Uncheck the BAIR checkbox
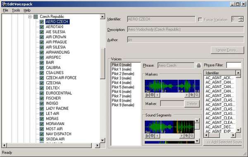Image resolution: width=248 pixels, height=157 pixels. (42, 62)
